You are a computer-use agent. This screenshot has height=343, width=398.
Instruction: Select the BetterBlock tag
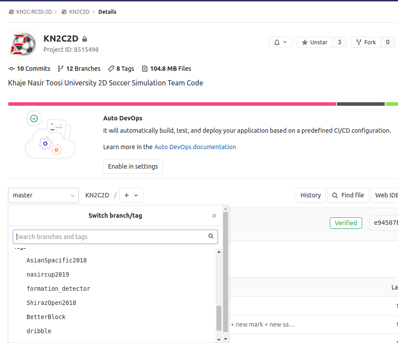[x=46, y=317]
